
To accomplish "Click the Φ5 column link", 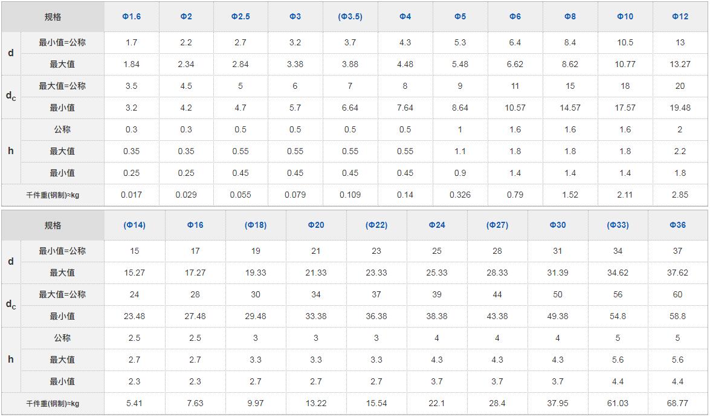I will pos(460,16).
